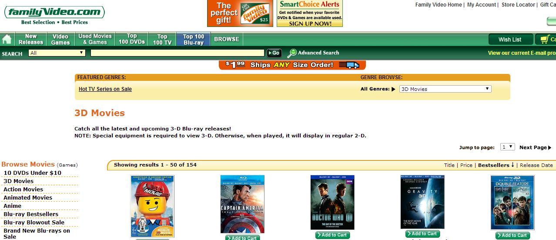This screenshot has height=240, width=556.
Task: Open Jump to page dropdown
Action: 507,147
